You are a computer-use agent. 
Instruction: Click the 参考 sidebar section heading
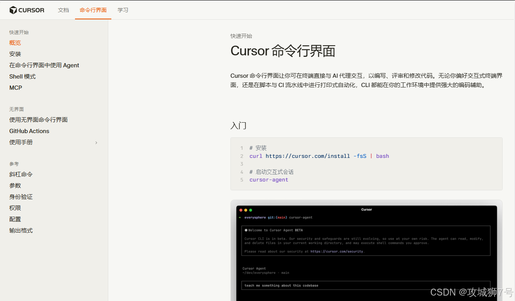(14, 164)
